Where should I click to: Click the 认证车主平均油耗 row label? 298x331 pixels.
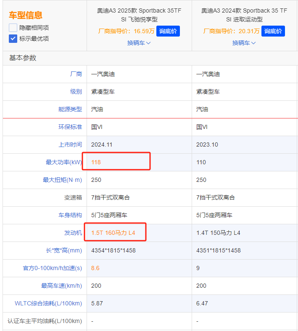click(45, 321)
